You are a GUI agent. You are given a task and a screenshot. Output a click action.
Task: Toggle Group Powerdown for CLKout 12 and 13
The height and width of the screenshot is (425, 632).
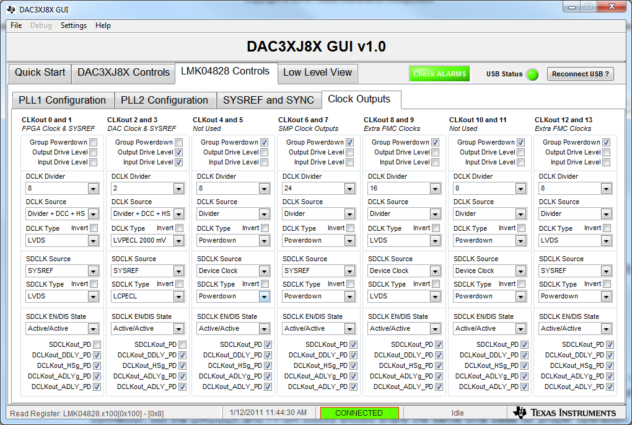pyautogui.click(x=607, y=143)
